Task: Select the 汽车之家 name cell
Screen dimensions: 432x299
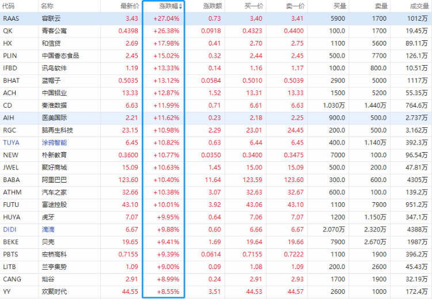Action: (x=54, y=192)
